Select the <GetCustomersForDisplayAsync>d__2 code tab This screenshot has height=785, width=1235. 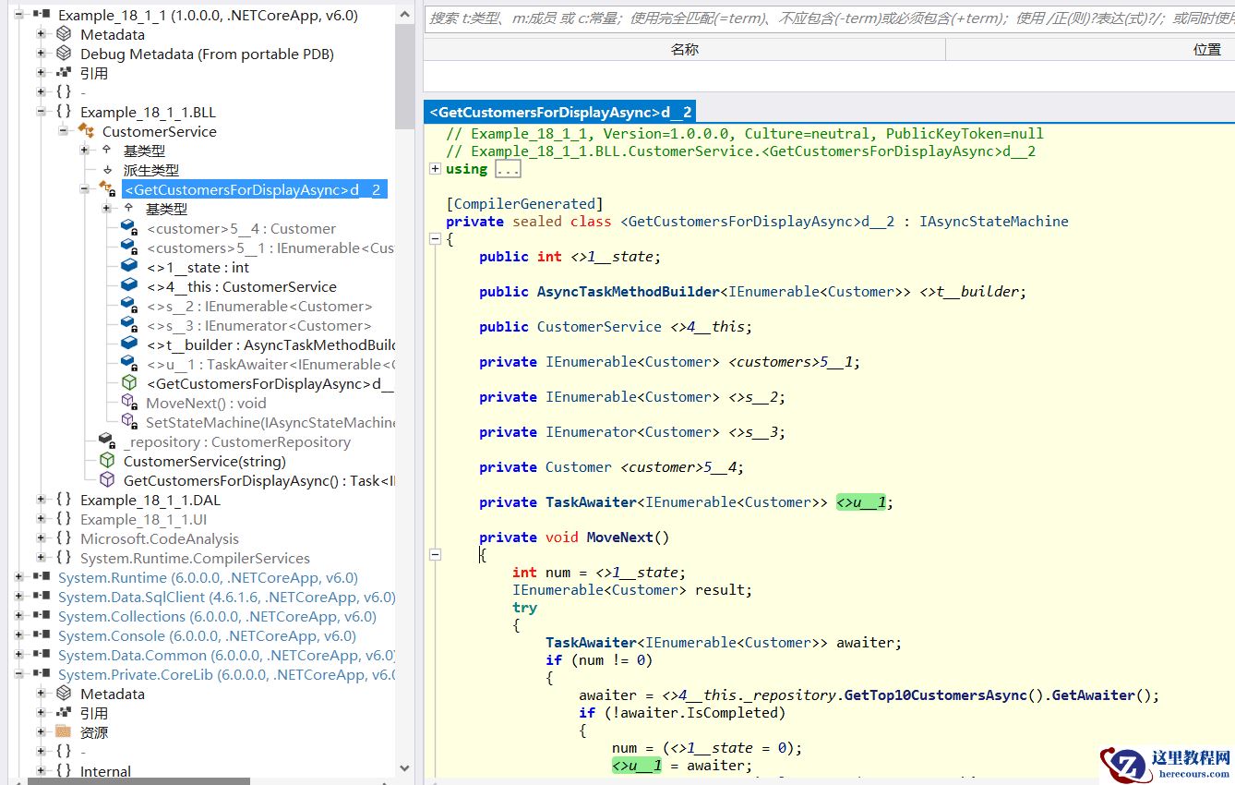[561, 113]
